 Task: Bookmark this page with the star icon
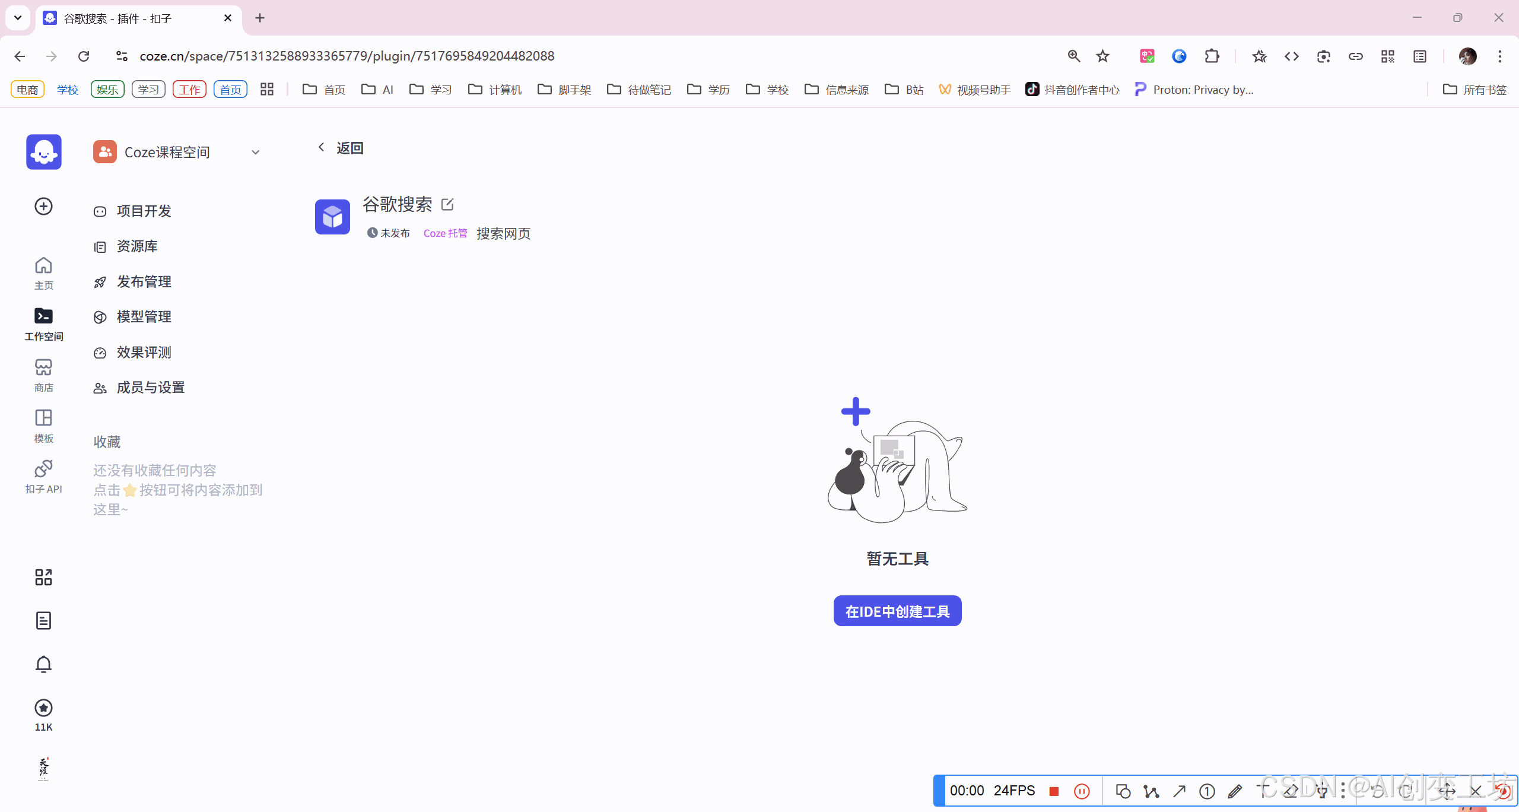click(x=1102, y=56)
